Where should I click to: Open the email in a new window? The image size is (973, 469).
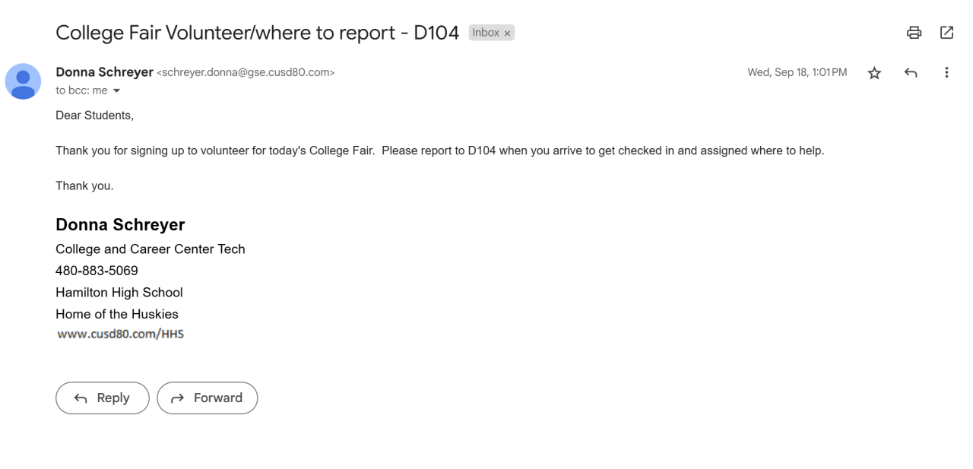click(x=946, y=33)
